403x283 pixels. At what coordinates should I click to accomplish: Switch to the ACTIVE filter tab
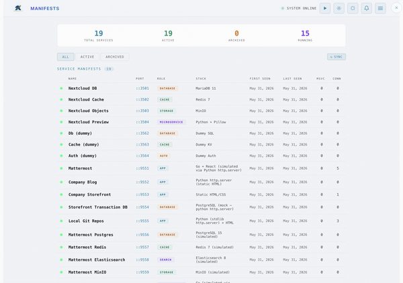(87, 57)
